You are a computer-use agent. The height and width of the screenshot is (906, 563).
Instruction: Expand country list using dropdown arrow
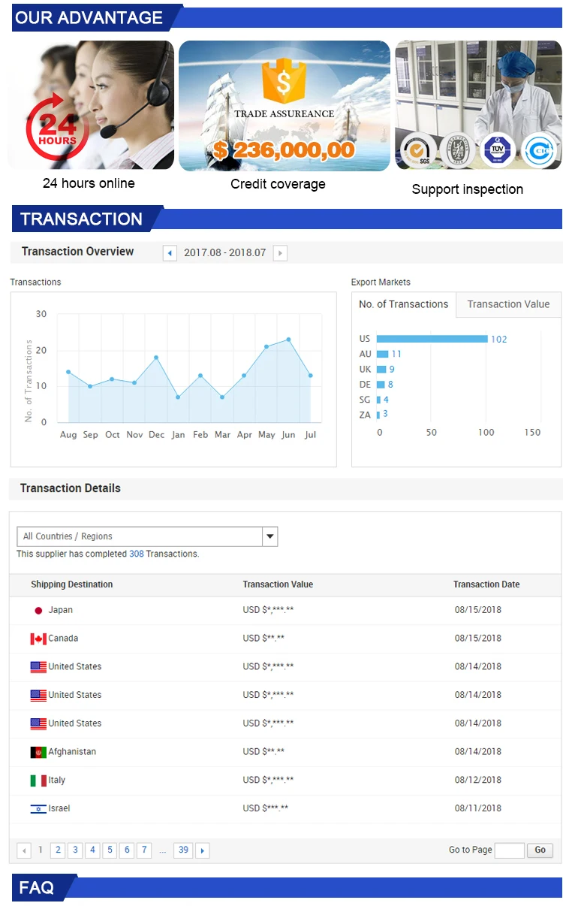tap(270, 536)
